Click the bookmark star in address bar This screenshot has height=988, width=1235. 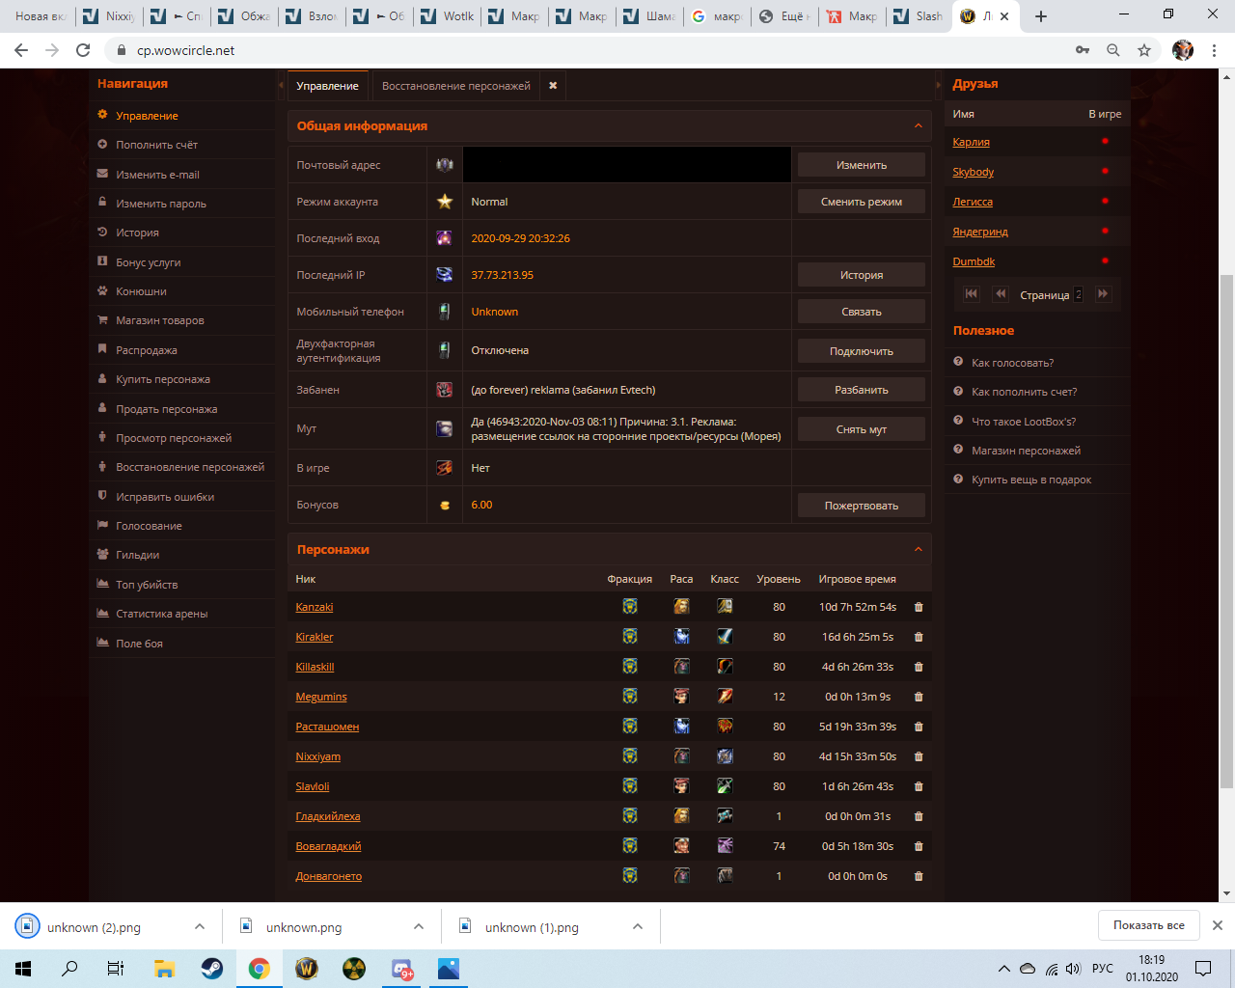(x=1144, y=50)
